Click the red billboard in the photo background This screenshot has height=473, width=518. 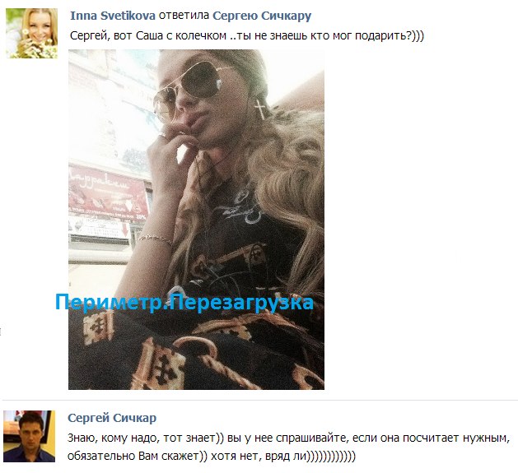109,194
